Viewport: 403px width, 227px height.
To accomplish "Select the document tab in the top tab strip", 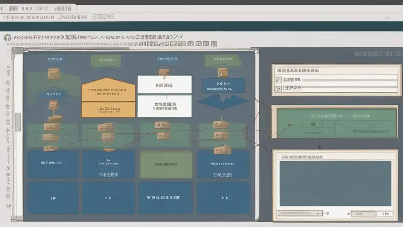I will [39, 9].
